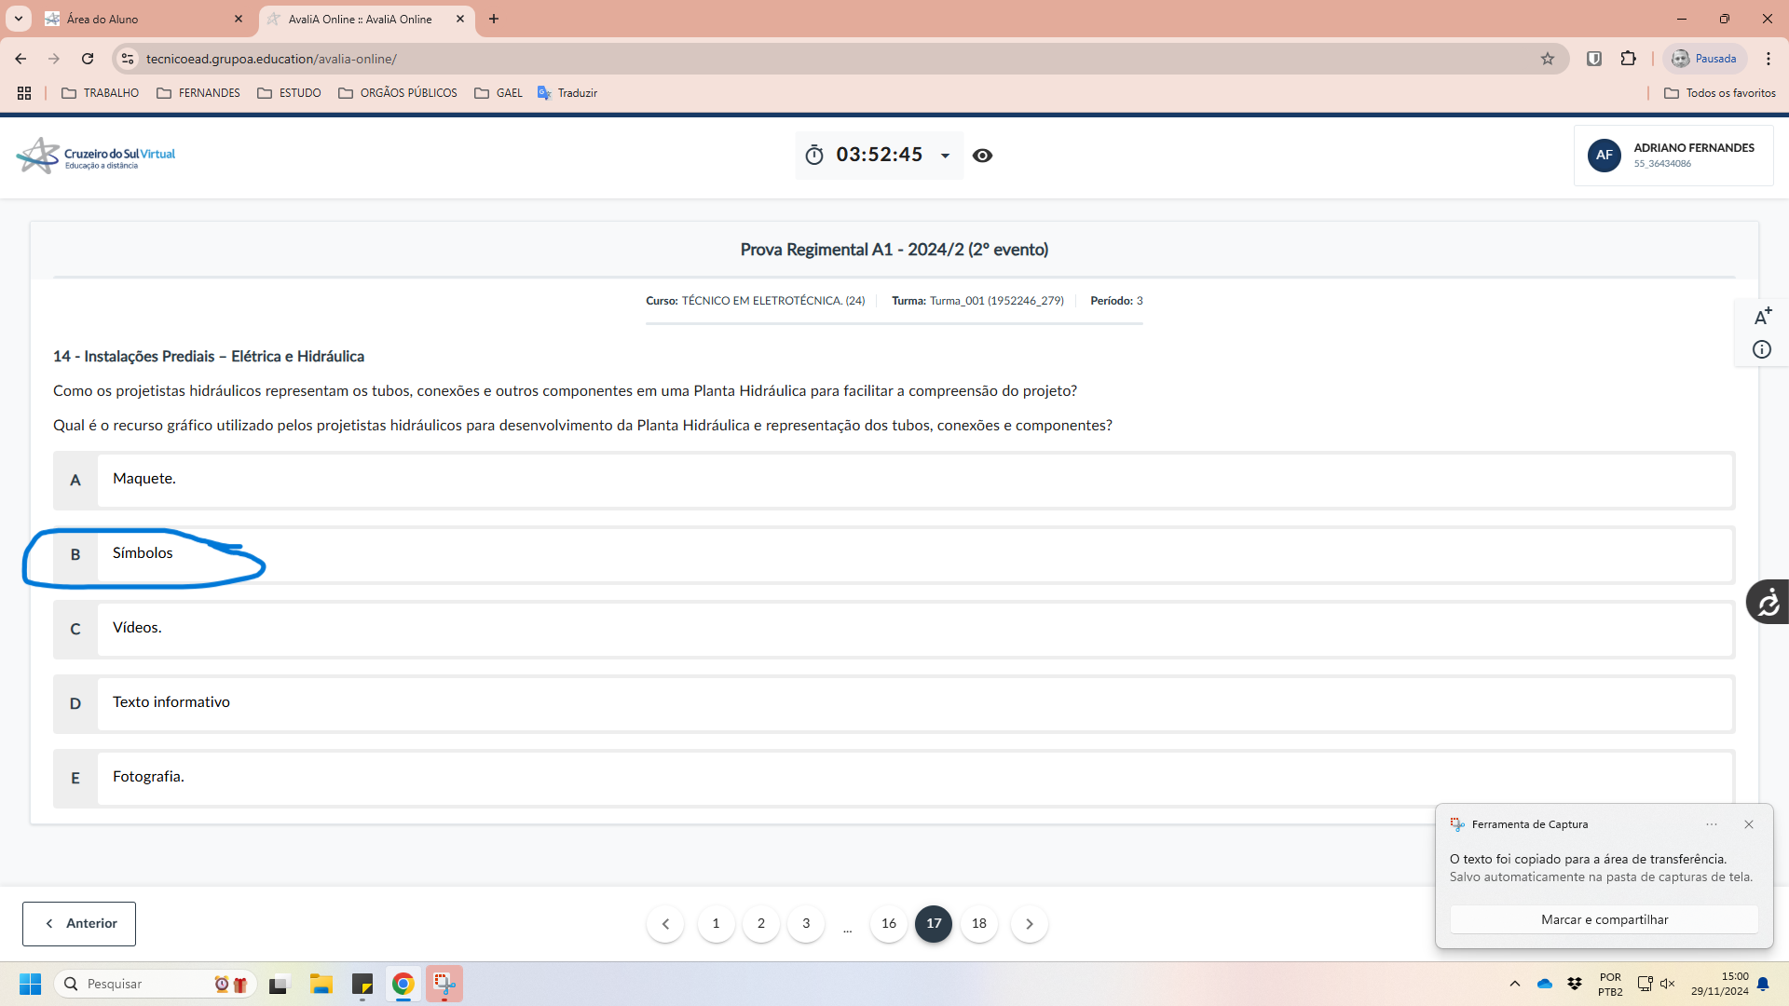Click Marcar e compartilhar in notification

tap(1604, 919)
